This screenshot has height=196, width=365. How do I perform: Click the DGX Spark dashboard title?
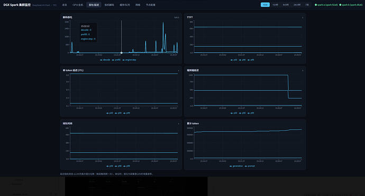[17, 5]
